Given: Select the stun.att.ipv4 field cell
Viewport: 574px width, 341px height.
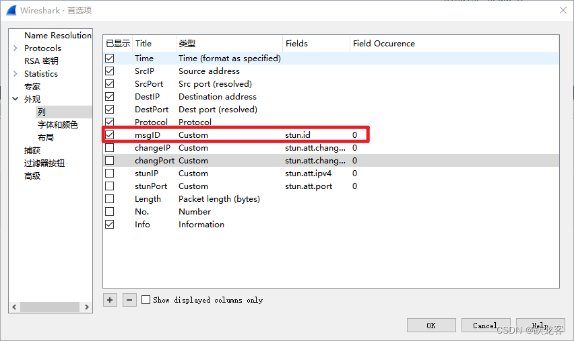Looking at the screenshot, I should [x=309, y=174].
